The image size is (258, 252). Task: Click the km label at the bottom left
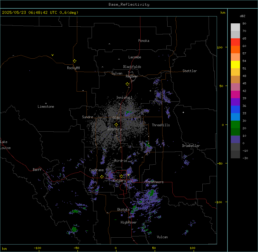[4, 249]
